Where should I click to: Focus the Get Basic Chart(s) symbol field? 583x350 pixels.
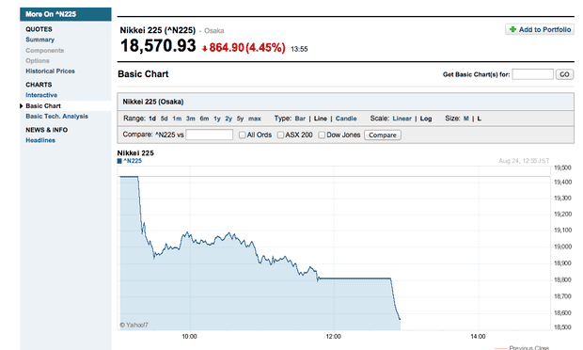pos(533,74)
